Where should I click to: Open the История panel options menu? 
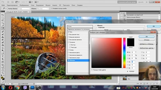[159, 13]
